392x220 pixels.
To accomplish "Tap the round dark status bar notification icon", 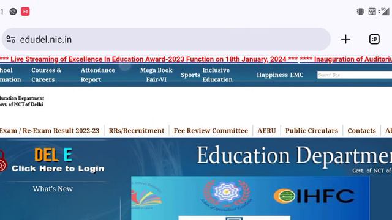I will tap(13, 12).
